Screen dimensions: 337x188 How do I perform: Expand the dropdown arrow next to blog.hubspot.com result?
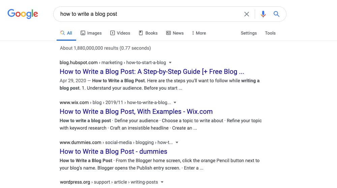(170, 63)
